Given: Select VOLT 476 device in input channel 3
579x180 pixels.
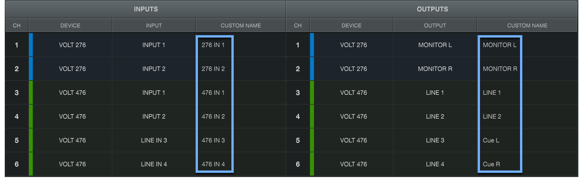Looking at the screenshot, I should [x=72, y=93].
